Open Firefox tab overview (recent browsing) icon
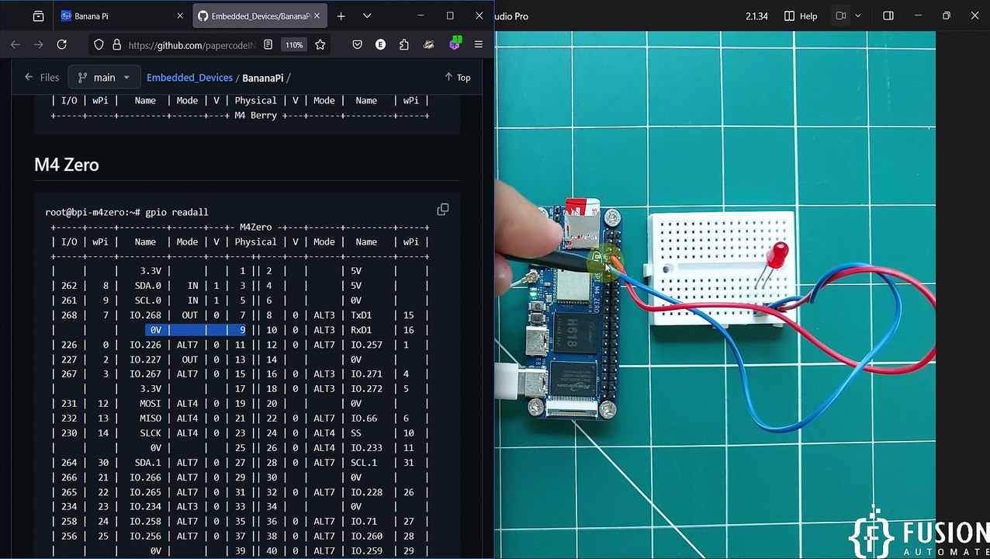Image resolution: width=990 pixels, height=559 pixels. click(x=38, y=16)
